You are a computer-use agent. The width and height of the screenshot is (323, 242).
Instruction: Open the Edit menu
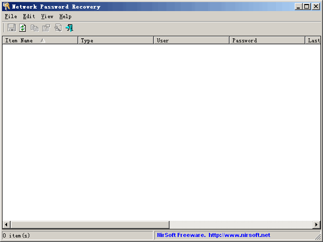(x=29, y=16)
